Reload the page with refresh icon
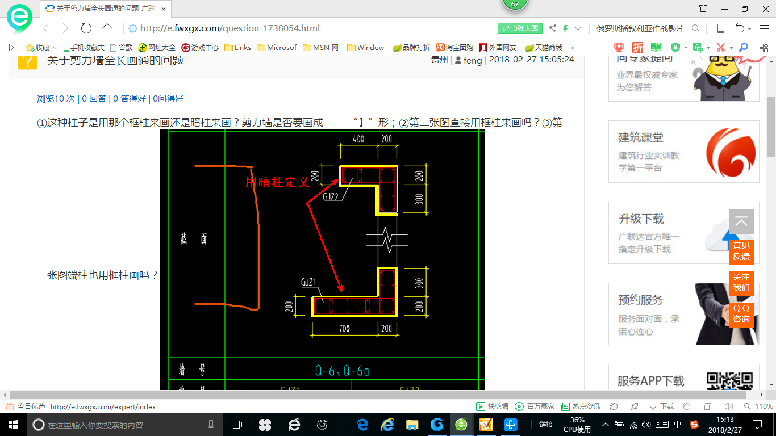The image size is (776, 436). [x=86, y=28]
